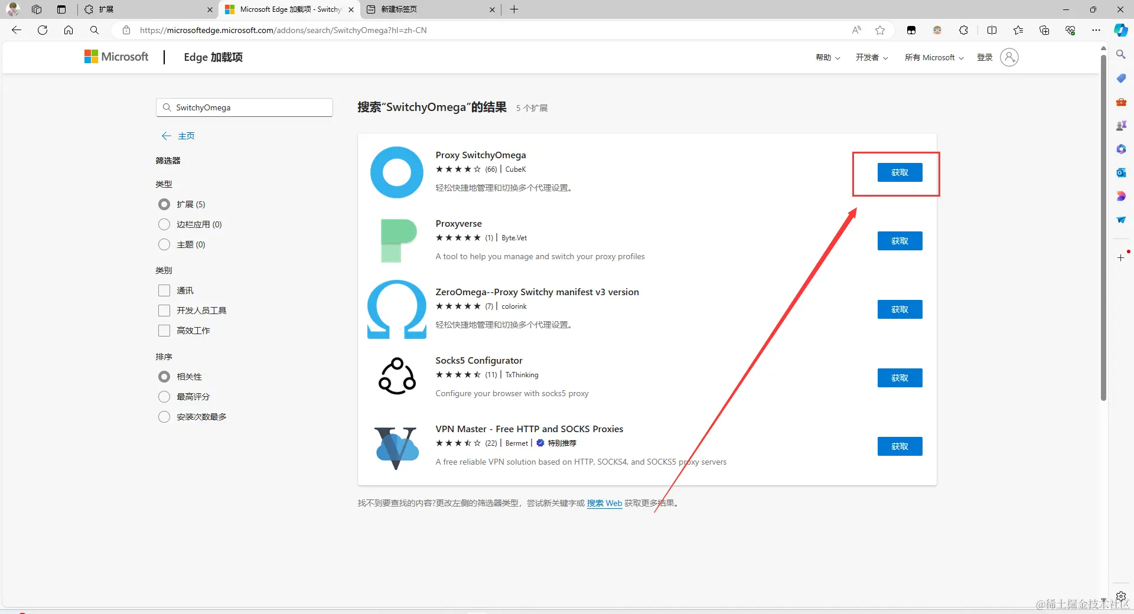Open the user account avatar icon
Screen dimensions: 1134x614
click(1009, 57)
